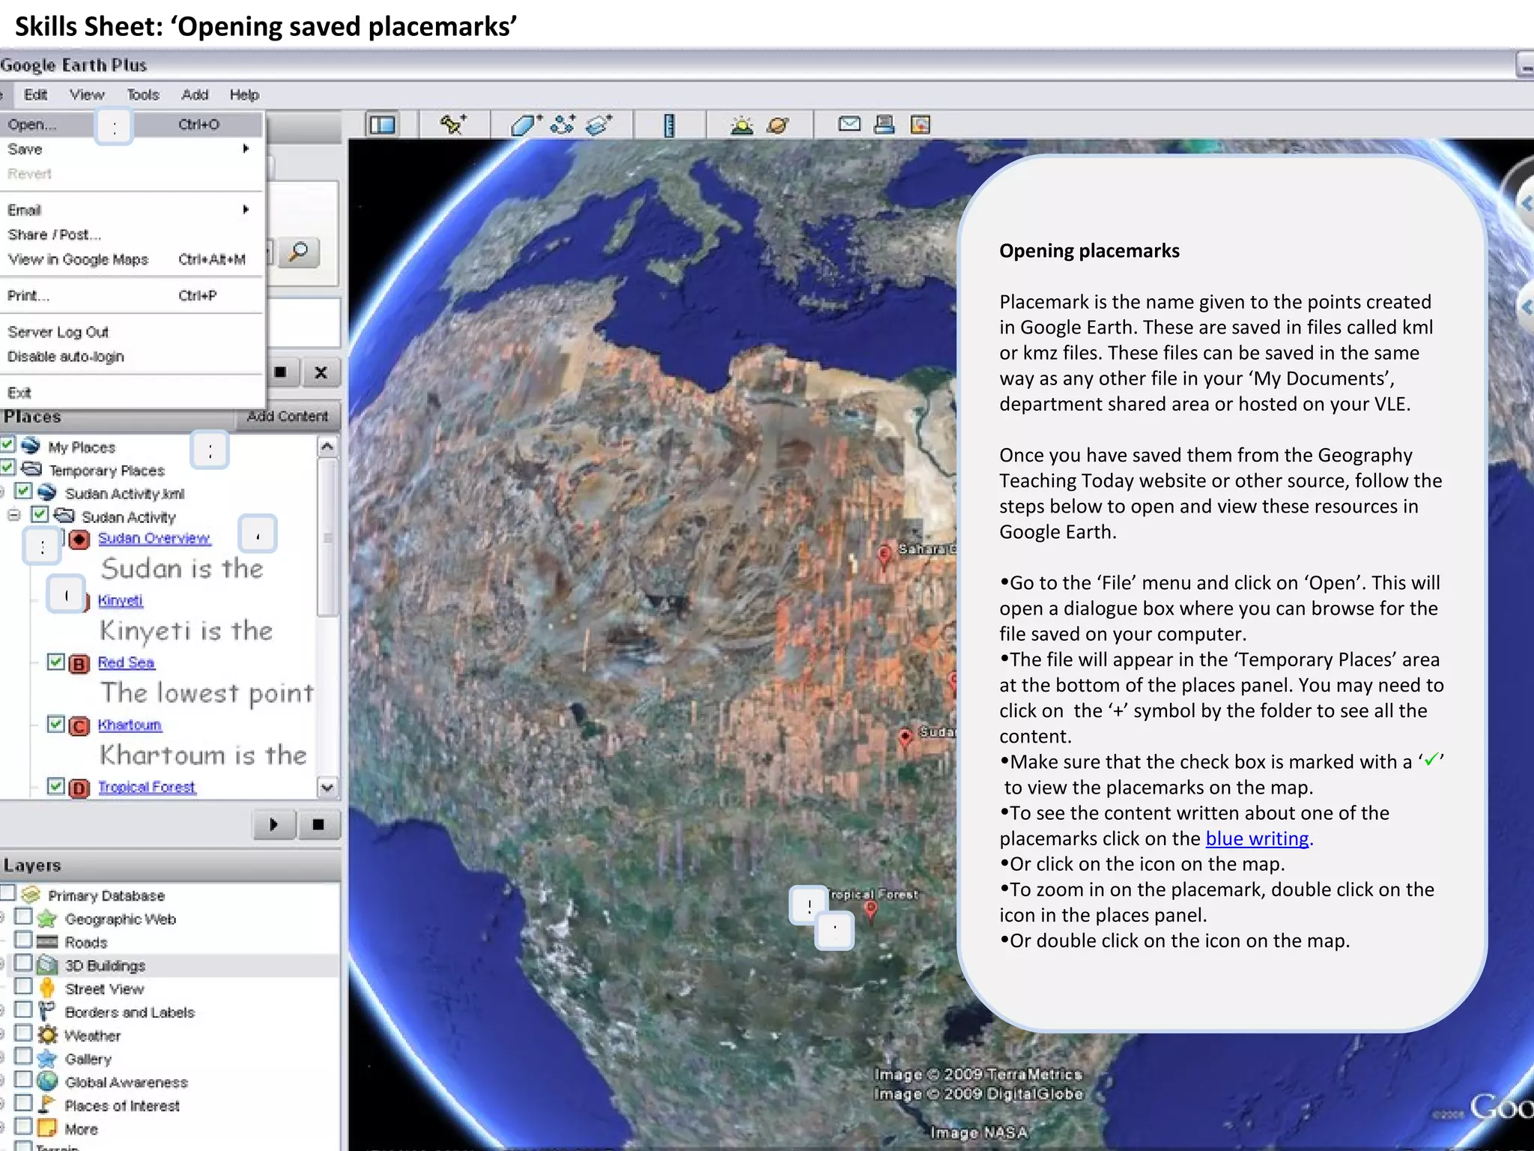This screenshot has height=1151, width=1534.
Task: Click the Tropical Forest pin on the map
Action: pyautogui.click(x=870, y=911)
